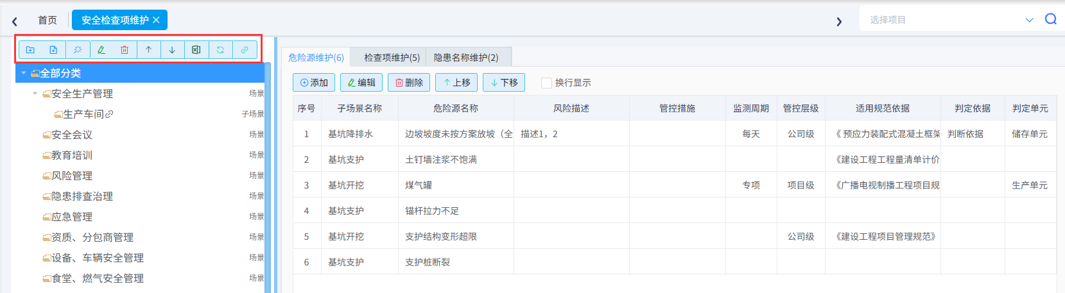Click the tab bar right scroll arrow
This screenshot has height=293, width=1065.
[839, 22]
